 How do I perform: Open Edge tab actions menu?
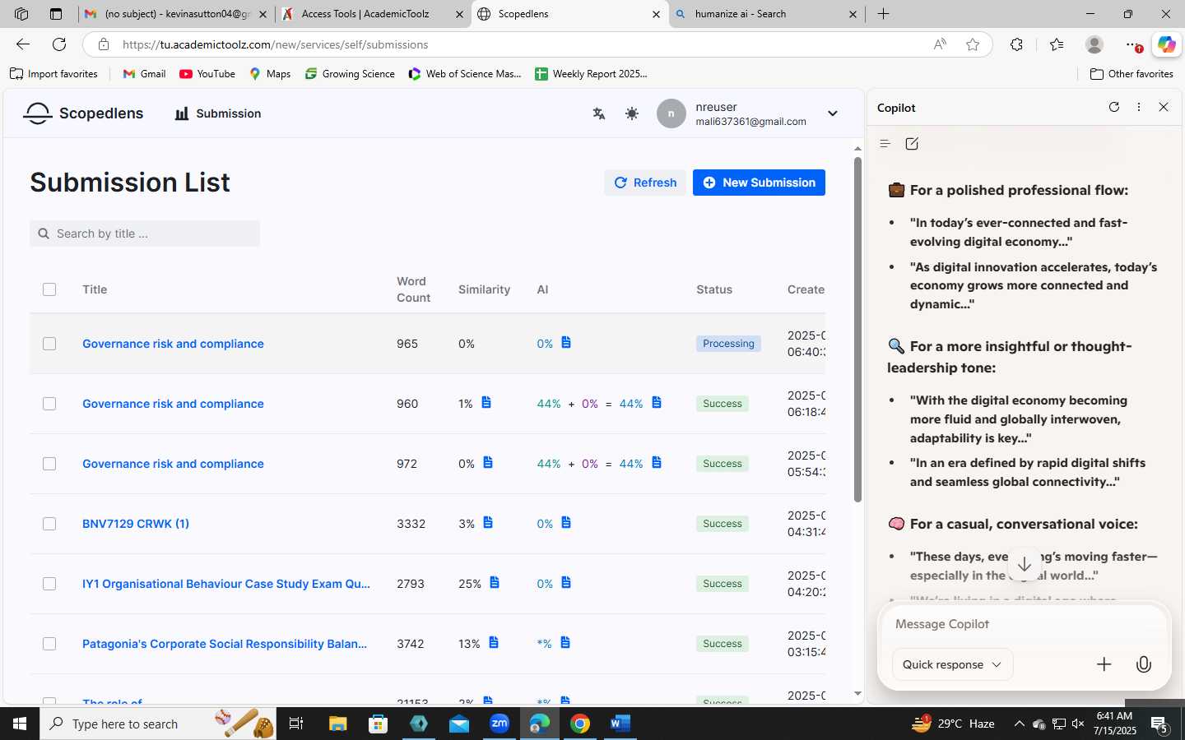(55, 14)
